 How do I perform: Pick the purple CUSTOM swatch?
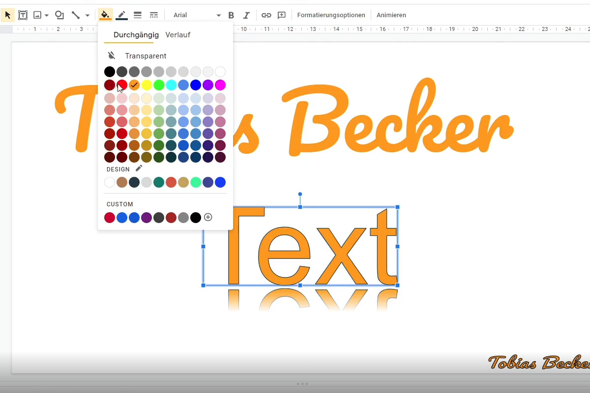[147, 218]
